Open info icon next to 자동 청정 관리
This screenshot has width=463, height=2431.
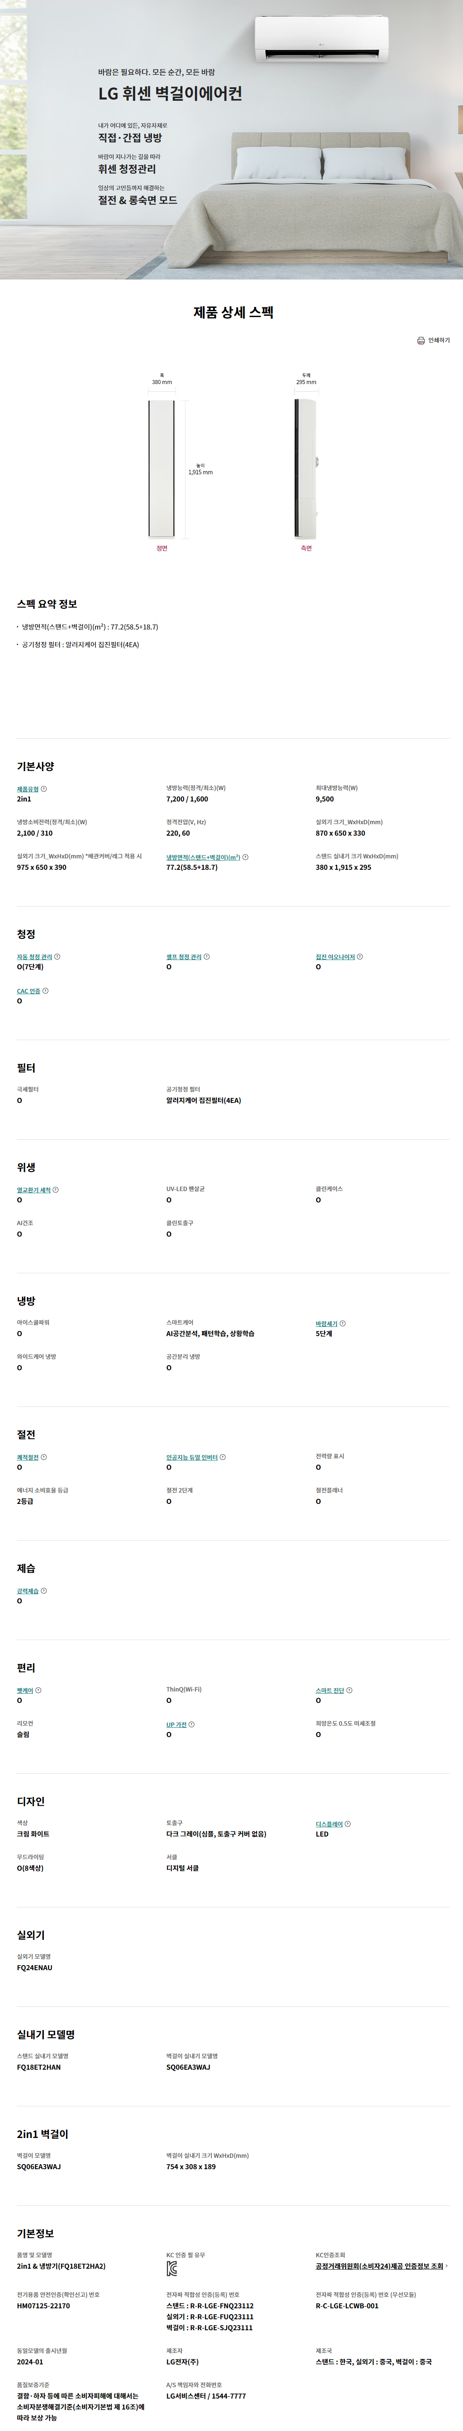(56, 957)
